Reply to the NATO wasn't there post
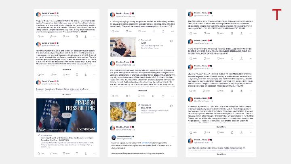291x164 pixels. 191,59
